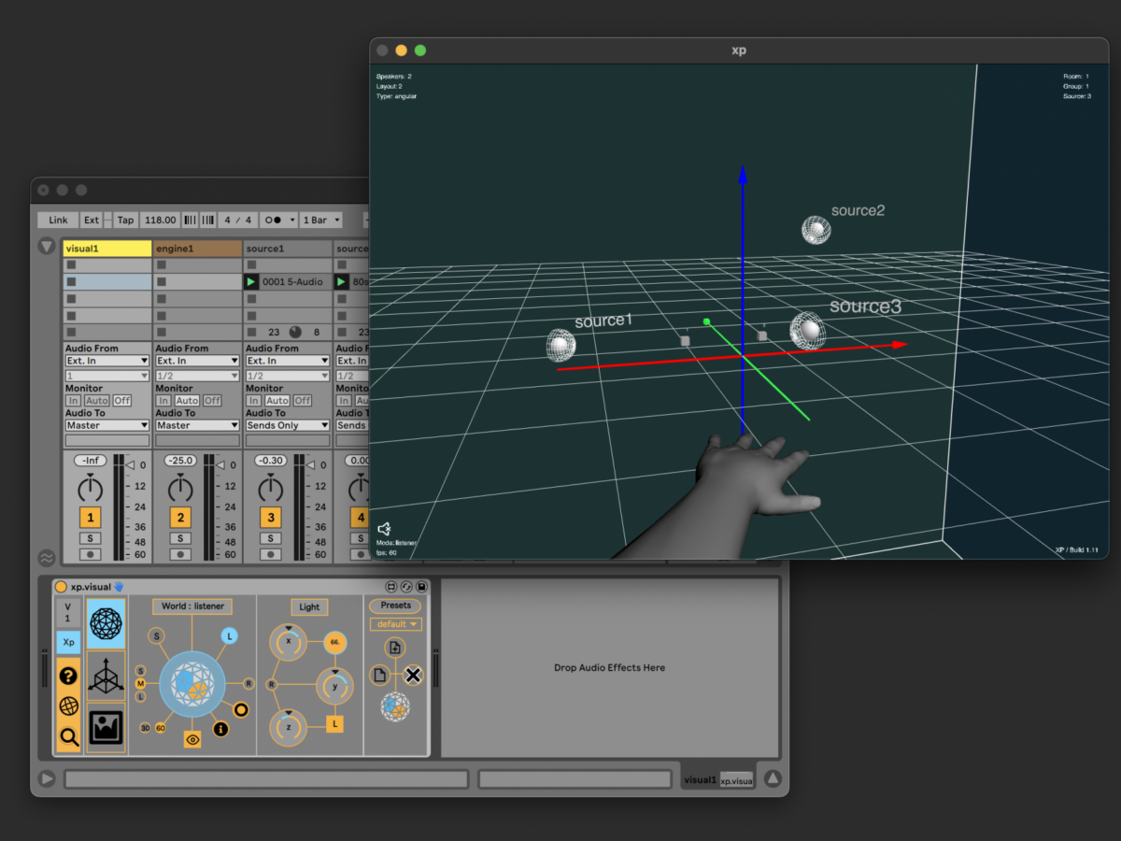1121x841 pixels.
Task: Select the visual1 track header
Action: coord(106,249)
